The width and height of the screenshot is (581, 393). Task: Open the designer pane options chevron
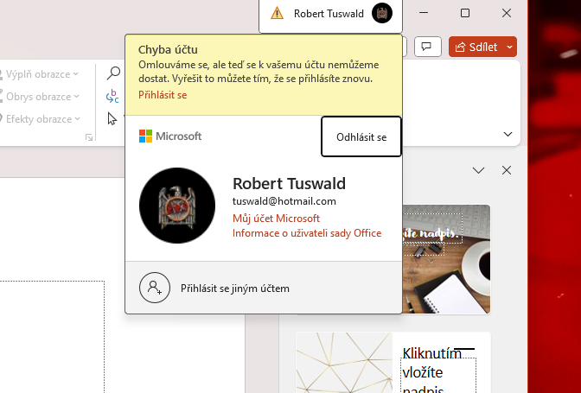[478, 170]
